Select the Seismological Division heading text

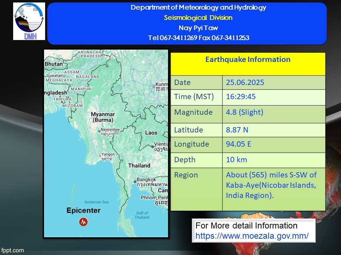coord(198,18)
